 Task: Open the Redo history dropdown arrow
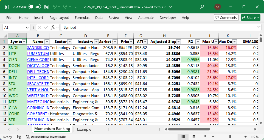click(x=70, y=7)
